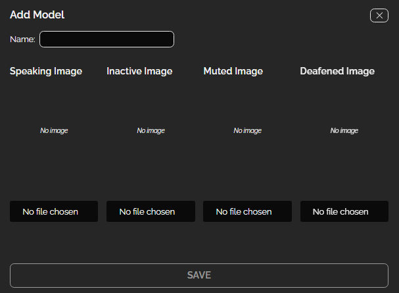Click the Name input field
Screen dimensions: 399x293
pyautogui.click(x=107, y=40)
